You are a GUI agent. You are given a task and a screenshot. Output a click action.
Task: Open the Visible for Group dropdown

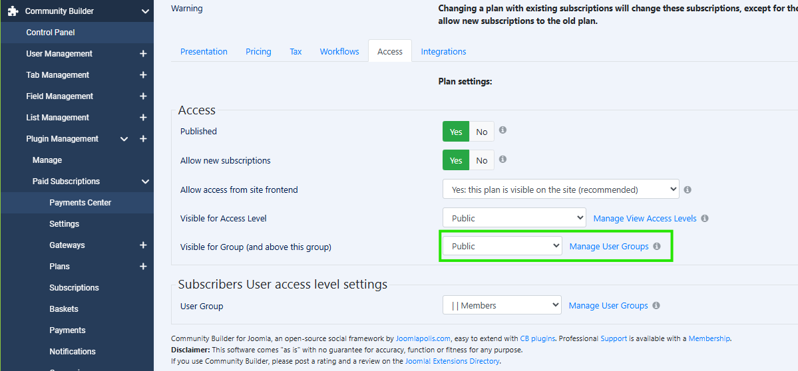point(502,246)
